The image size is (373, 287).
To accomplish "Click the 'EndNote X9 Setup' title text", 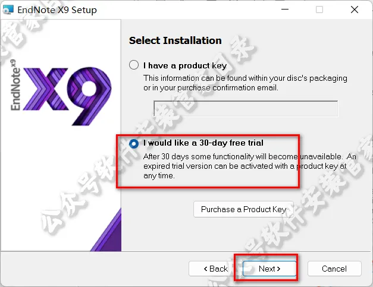I will pyautogui.click(x=57, y=10).
